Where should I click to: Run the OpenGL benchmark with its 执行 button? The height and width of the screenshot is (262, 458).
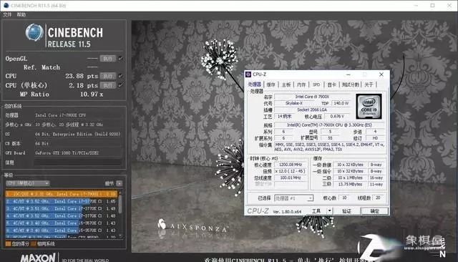coord(108,59)
